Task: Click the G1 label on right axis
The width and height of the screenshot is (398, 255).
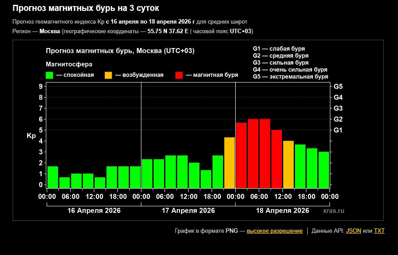Action: (338, 130)
